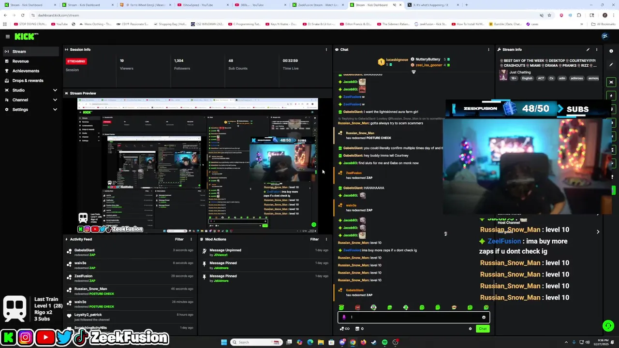Viewport: 619px width, 348px height.
Task: Click the Just Chatting category thumbnail
Action: click(503, 75)
